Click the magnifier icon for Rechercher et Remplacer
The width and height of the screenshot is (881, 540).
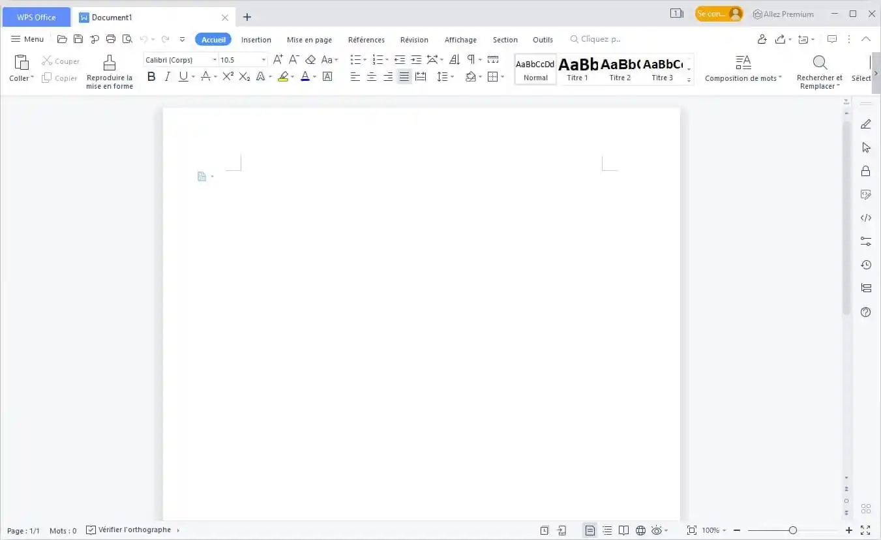point(820,63)
